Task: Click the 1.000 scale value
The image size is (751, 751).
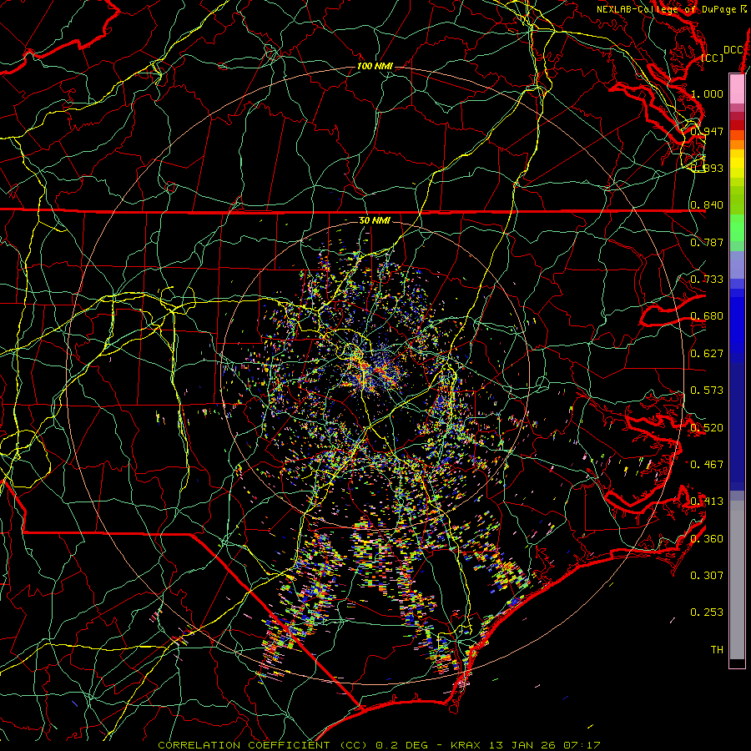Action: tap(707, 93)
